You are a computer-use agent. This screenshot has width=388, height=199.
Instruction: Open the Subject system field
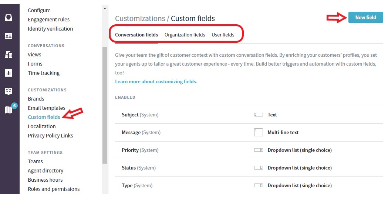coord(249,115)
